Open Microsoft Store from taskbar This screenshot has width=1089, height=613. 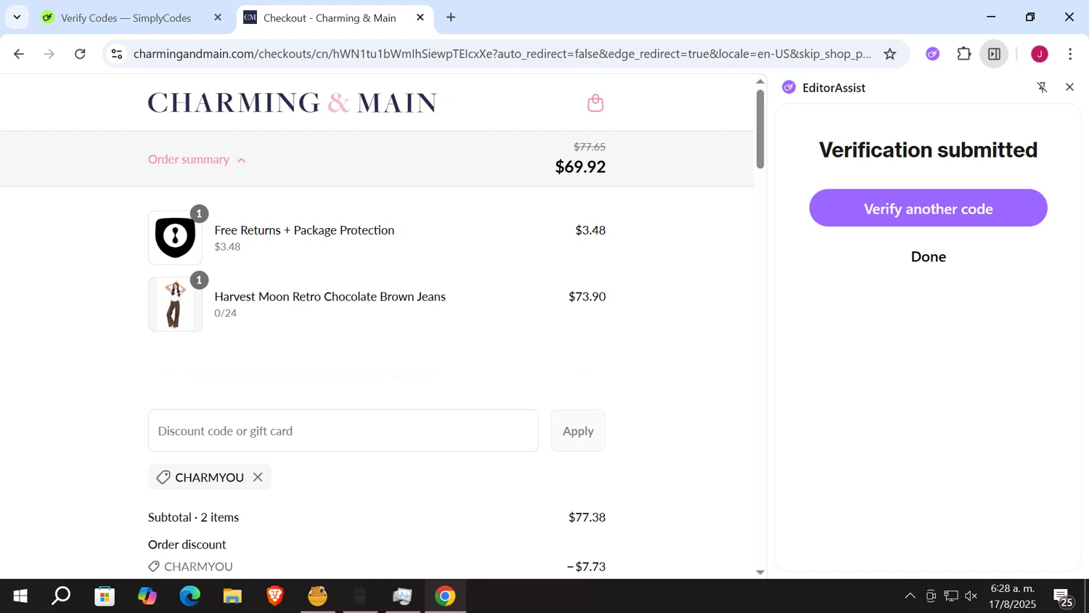pyautogui.click(x=105, y=596)
